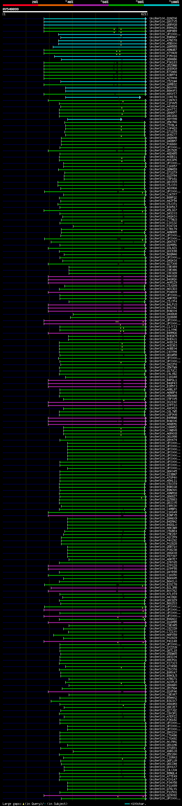Select hit label UniRef100_Q8RVG8
The width and height of the screenshot is (182, 806).
pos(163,25)
